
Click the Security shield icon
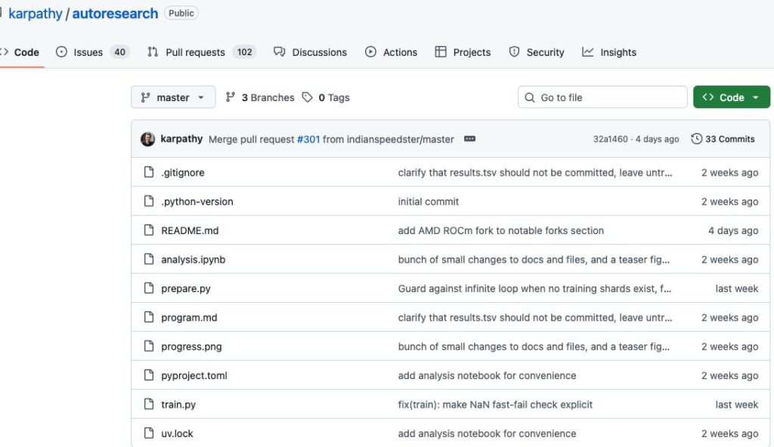click(x=515, y=52)
